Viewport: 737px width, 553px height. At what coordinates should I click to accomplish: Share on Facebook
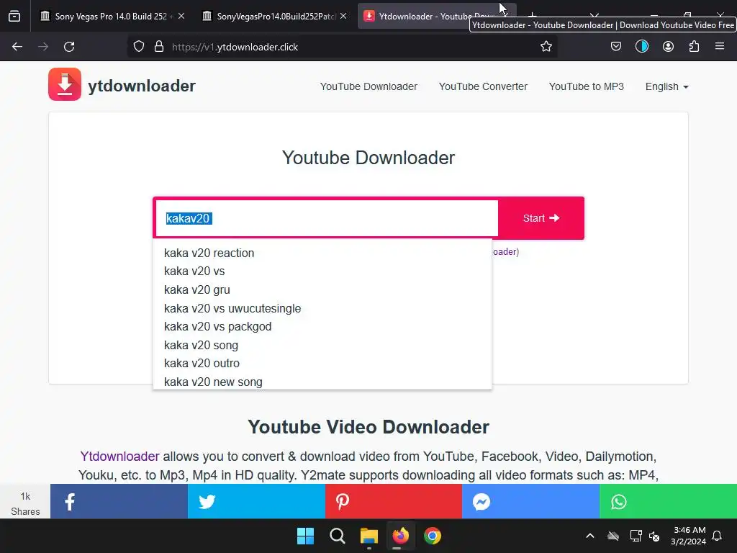click(119, 501)
